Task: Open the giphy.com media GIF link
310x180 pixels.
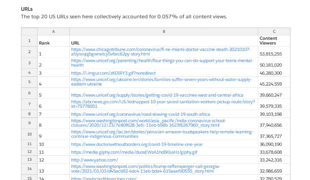Action: tap(134, 152)
